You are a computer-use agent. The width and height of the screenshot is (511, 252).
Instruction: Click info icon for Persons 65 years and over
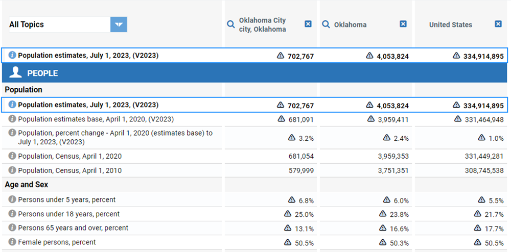12,228
